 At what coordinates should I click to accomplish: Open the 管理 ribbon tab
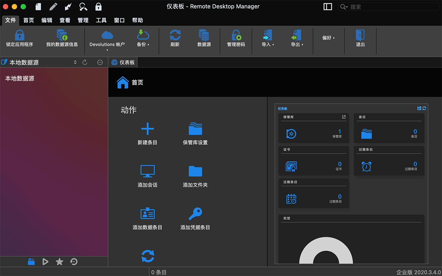coord(83,20)
